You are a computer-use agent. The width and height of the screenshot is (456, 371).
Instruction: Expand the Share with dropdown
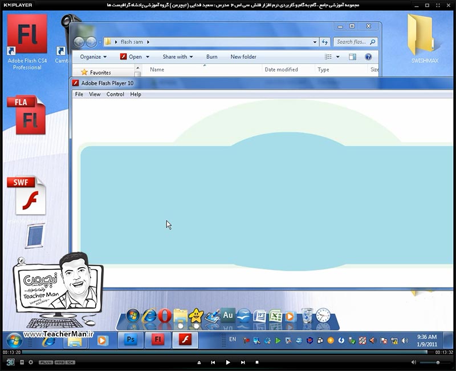[178, 57]
